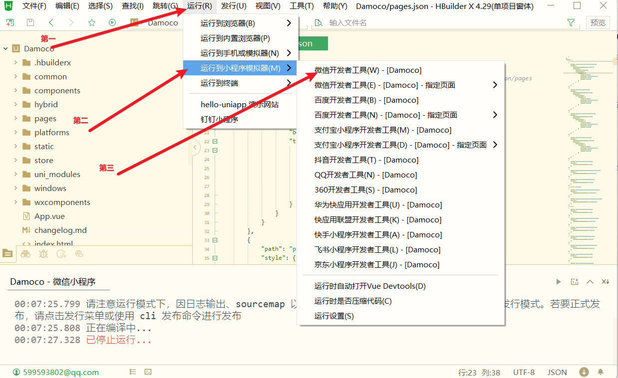Expand the .hbuilderx folder chevron
The image size is (618, 378).
(16, 63)
